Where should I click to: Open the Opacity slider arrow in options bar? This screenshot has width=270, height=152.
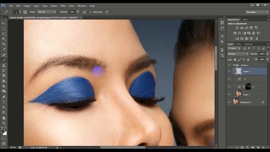[x=78, y=12]
